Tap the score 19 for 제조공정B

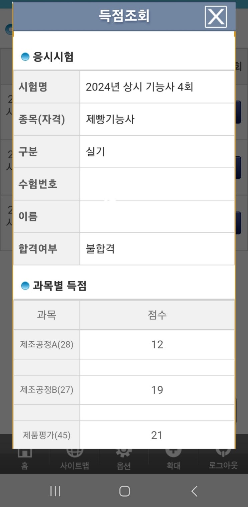(157, 390)
